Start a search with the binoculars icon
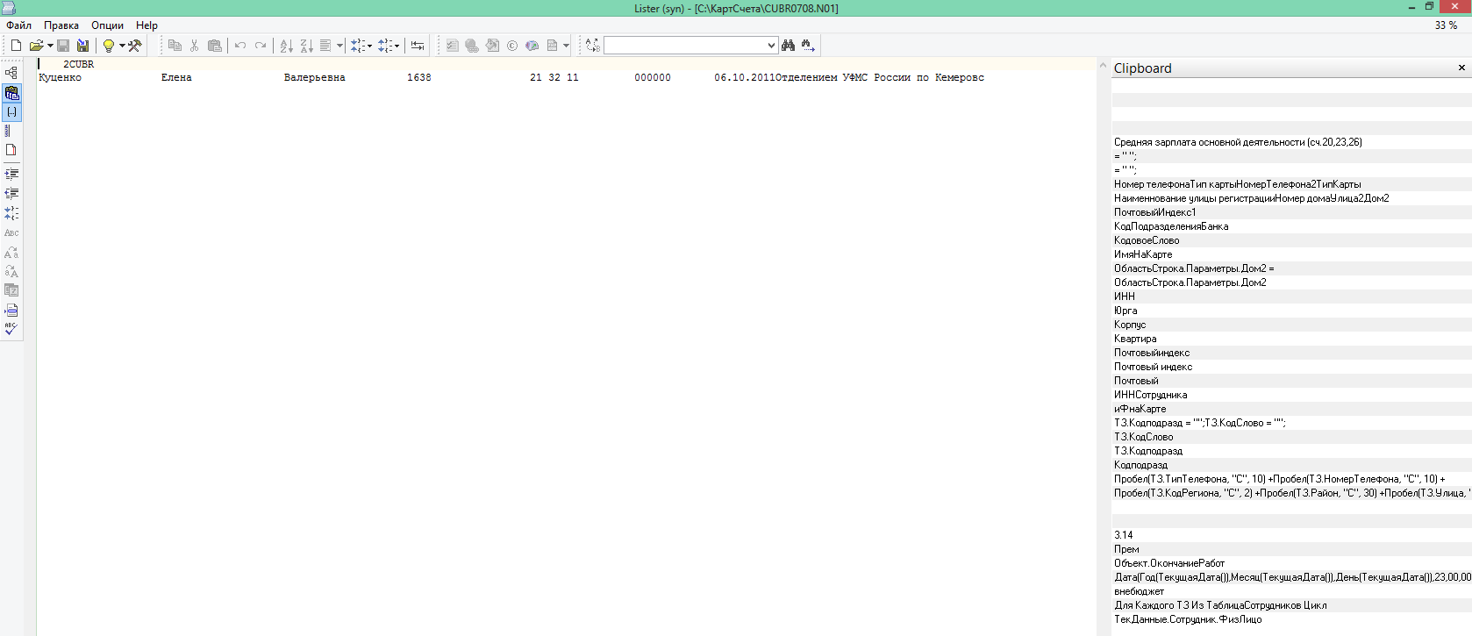 [x=788, y=46]
